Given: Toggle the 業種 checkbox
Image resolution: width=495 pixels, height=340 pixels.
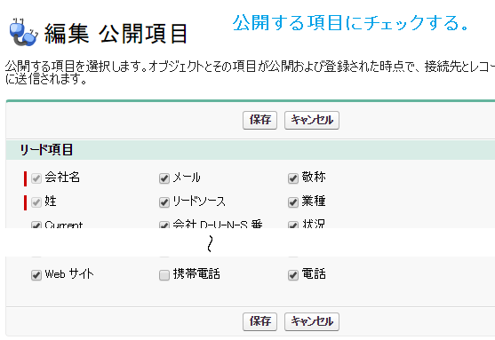Looking at the screenshot, I should point(293,202).
